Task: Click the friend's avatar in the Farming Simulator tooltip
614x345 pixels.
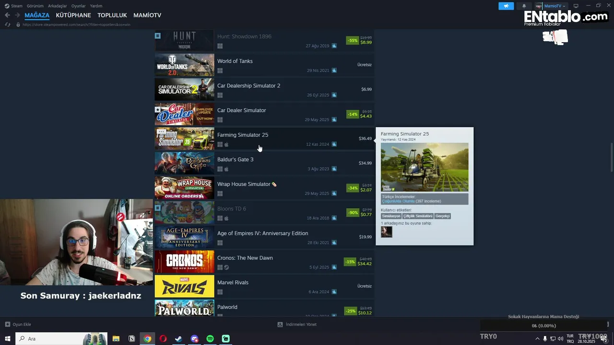Action: 387,232
